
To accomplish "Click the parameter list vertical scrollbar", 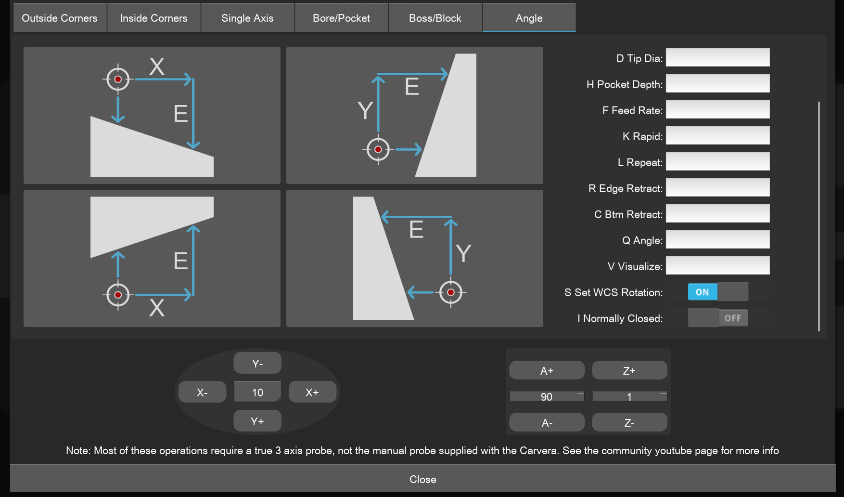I will click(x=818, y=216).
